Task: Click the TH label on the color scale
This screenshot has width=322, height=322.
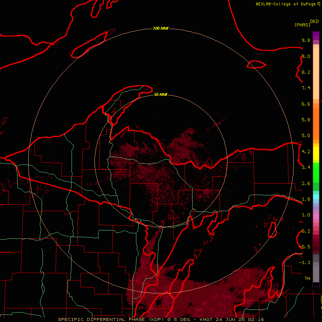Action: pyautogui.click(x=307, y=279)
